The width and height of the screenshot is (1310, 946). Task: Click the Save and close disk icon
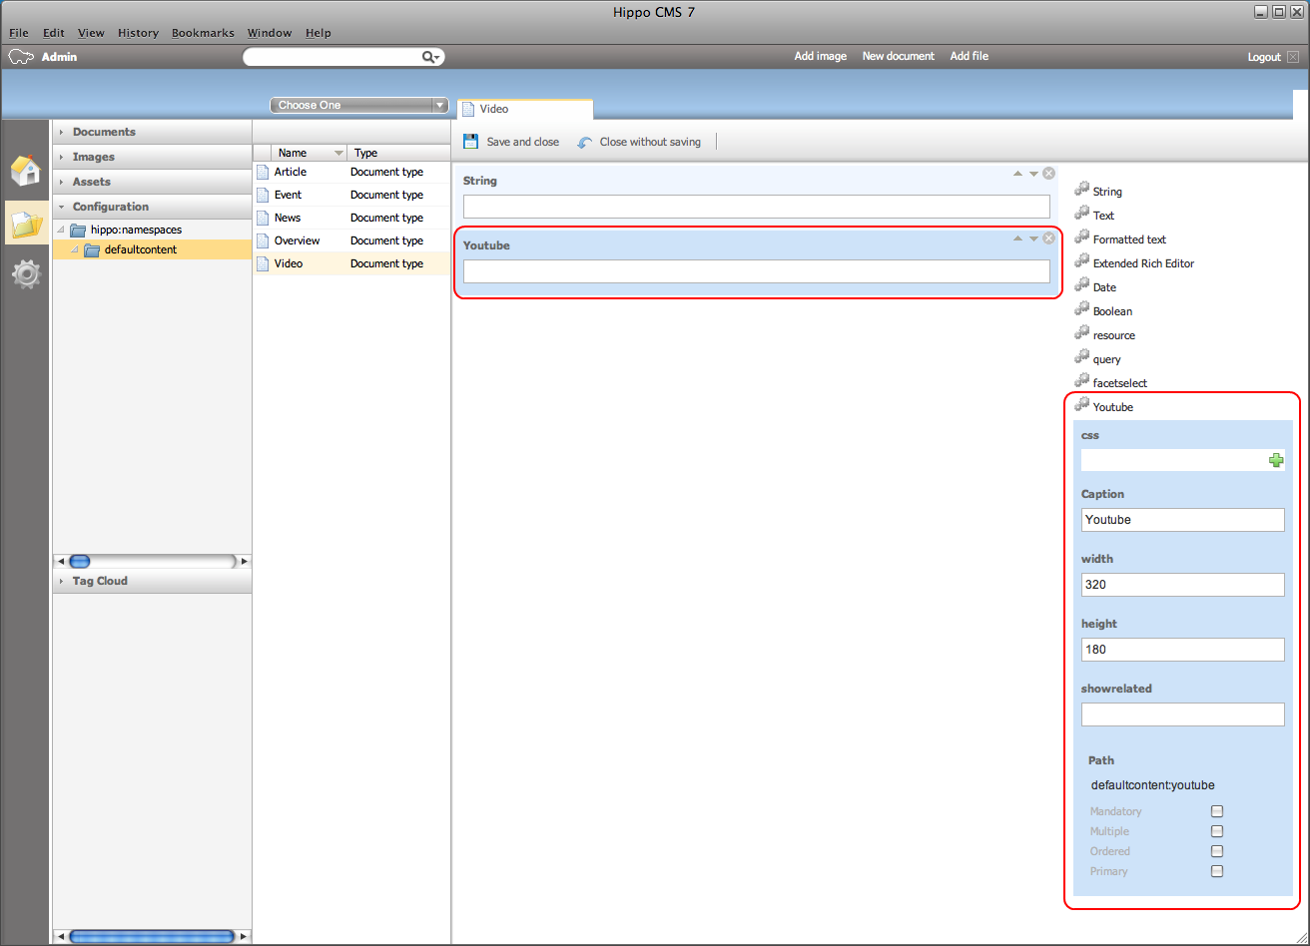click(x=471, y=142)
